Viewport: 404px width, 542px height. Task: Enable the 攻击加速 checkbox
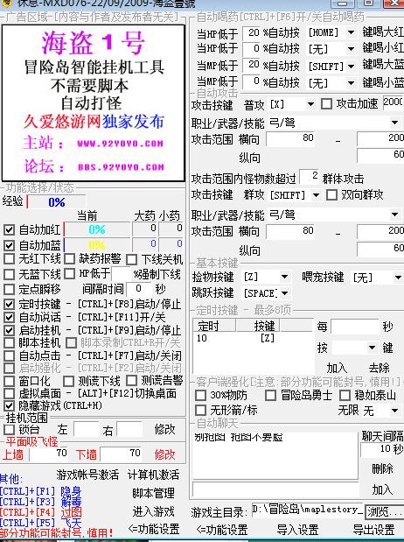pyautogui.click(x=327, y=103)
